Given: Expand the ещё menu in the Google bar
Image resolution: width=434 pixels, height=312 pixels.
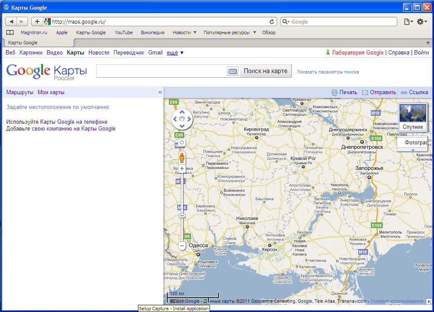Looking at the screenshot, I should coord(175,53).
